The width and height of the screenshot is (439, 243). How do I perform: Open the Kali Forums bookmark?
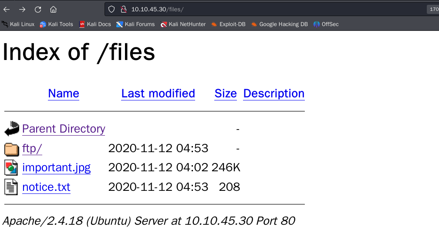[135, 24]
